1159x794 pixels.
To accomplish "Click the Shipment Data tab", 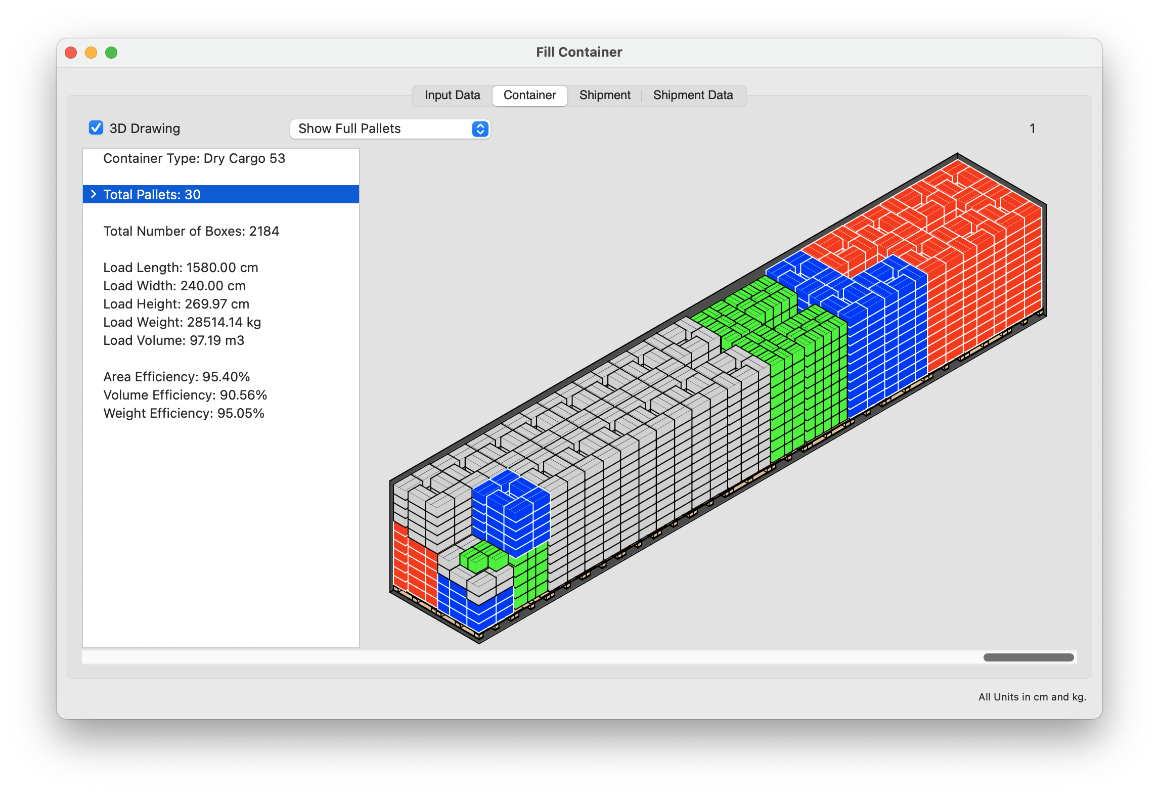I will pyautogui.click(x=695, y=94).
